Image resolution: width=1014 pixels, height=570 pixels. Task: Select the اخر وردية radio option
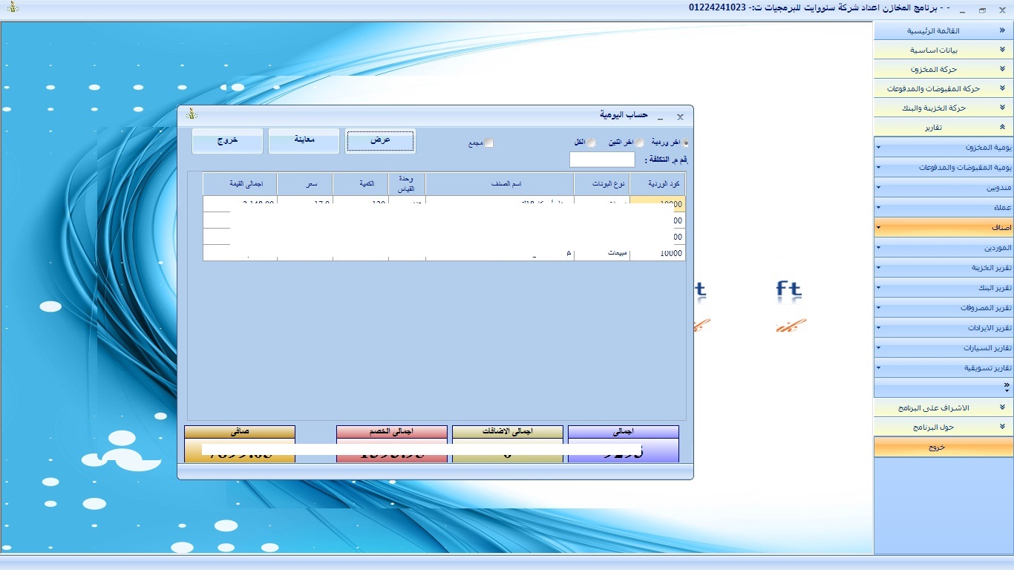coord(684,142)
